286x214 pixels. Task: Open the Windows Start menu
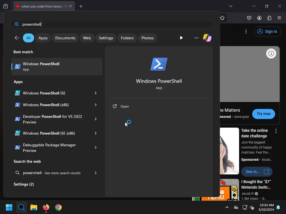(x=9, y=207)
